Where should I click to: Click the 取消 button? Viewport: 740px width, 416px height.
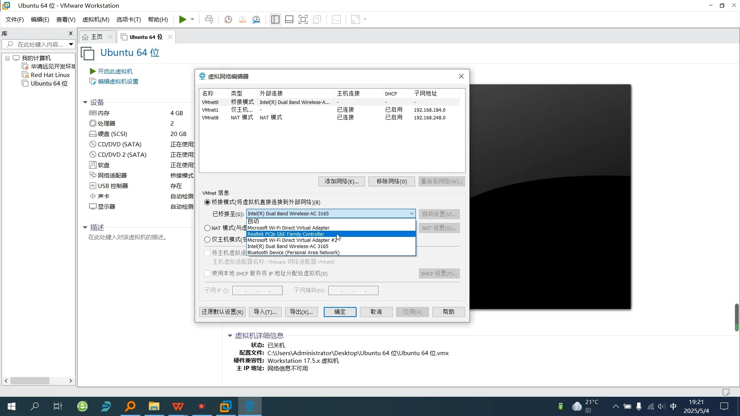coord(376,312)
